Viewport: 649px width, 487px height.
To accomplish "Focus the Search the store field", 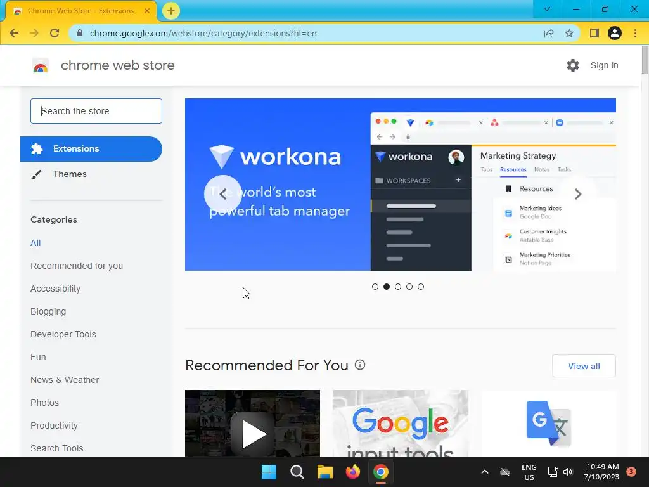I will coord(96,111).
